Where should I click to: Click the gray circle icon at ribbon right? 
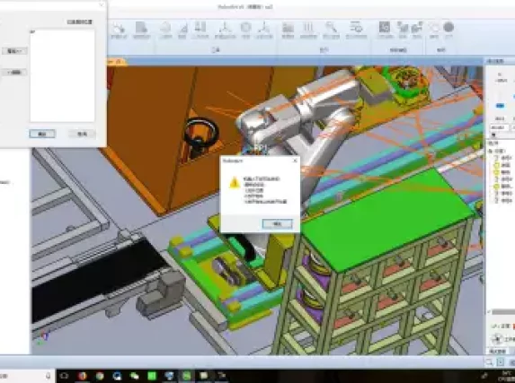[448, 27]
